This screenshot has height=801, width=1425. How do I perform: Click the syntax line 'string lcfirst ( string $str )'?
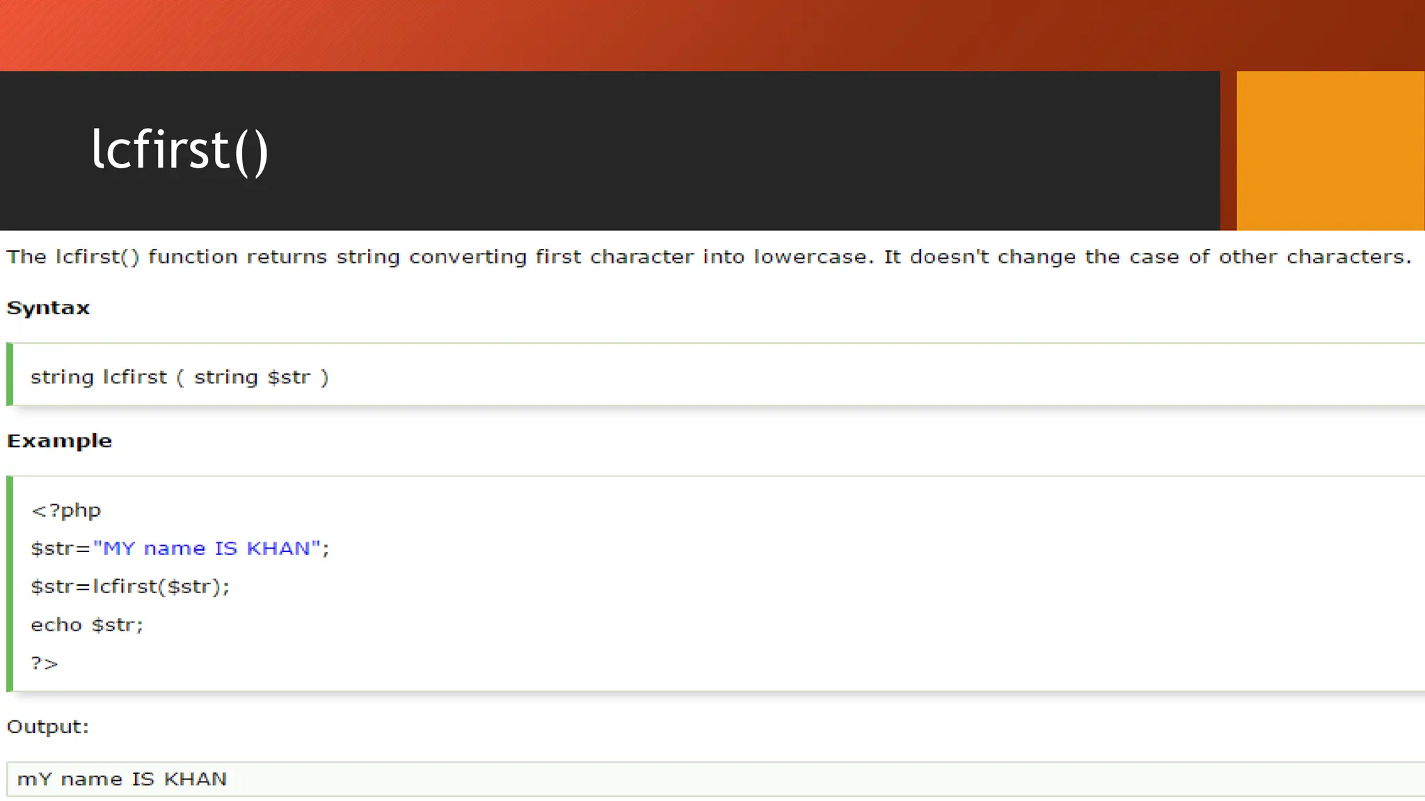pos(180,378)
